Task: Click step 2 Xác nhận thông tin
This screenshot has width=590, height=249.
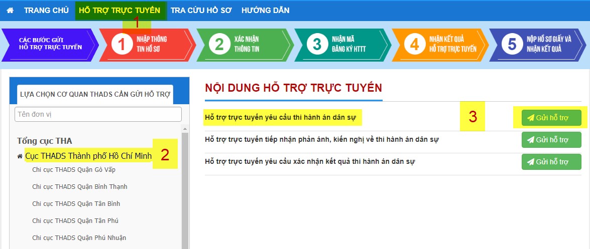Action: click(243, 45)
